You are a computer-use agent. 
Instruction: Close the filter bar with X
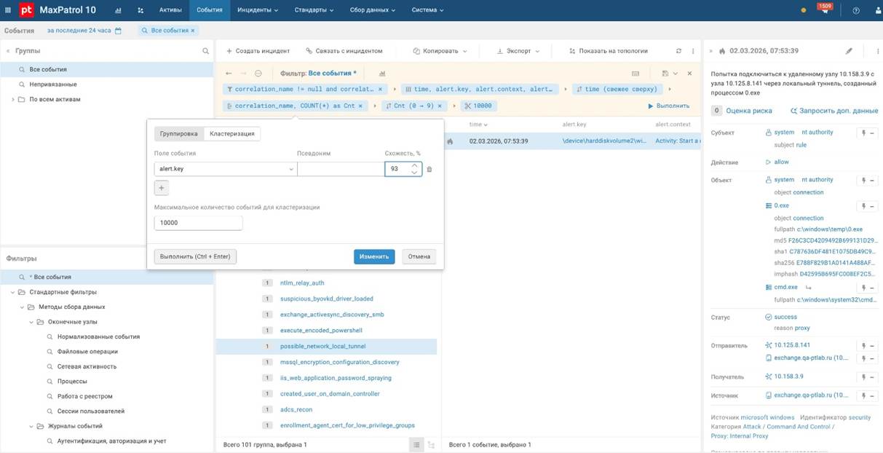pyautogui.click(x=690, y=74)
